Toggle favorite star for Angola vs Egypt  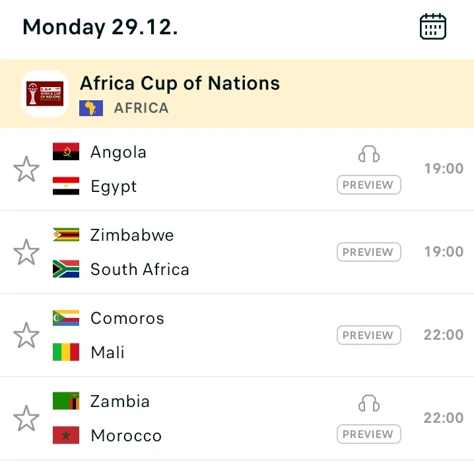[x=26, y=169]
